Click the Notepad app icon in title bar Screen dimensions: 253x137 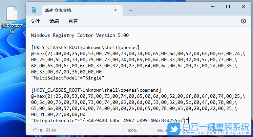(34, 10)
